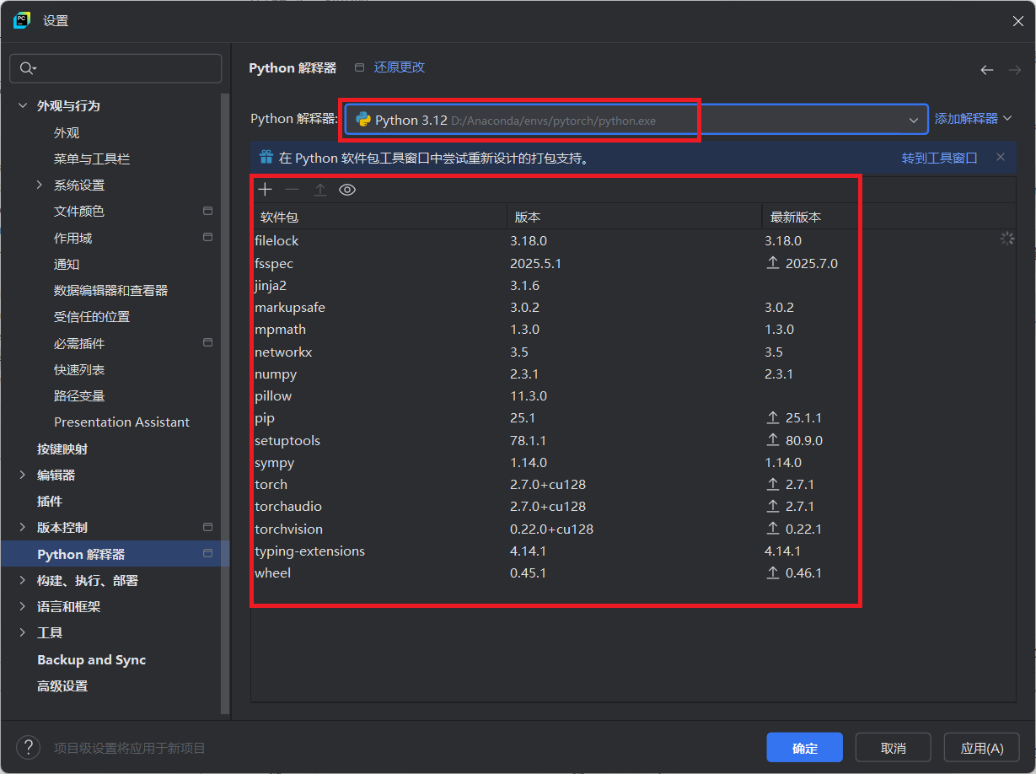The height and width of the screenshot is (774, 1036).
Task: Click the 还原更改 link
Action: coord(400,67)
